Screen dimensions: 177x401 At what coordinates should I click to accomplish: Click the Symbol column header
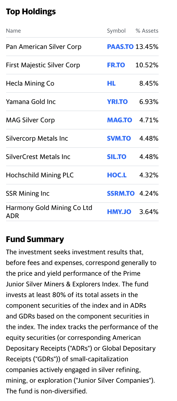[x=116, y=31]
